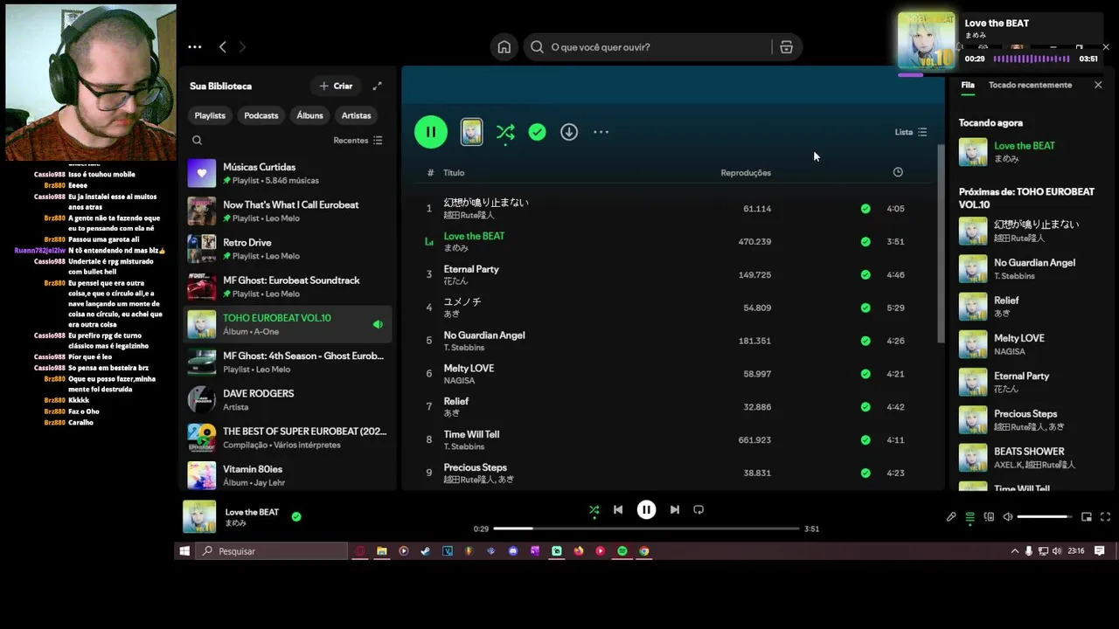
Task: Click saved check on Time Will Tell row
Action: click(865, 440)
